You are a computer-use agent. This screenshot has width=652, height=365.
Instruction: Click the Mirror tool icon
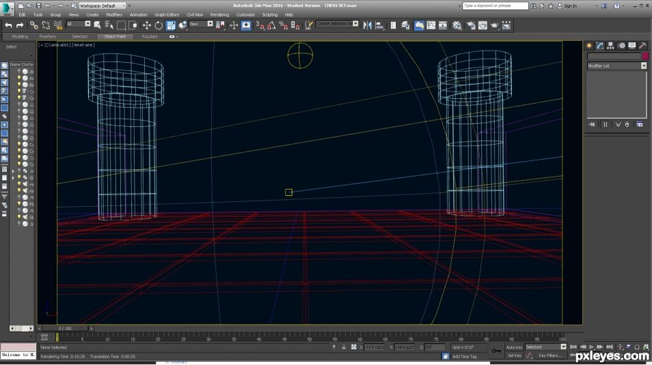(x=368, y=26)
